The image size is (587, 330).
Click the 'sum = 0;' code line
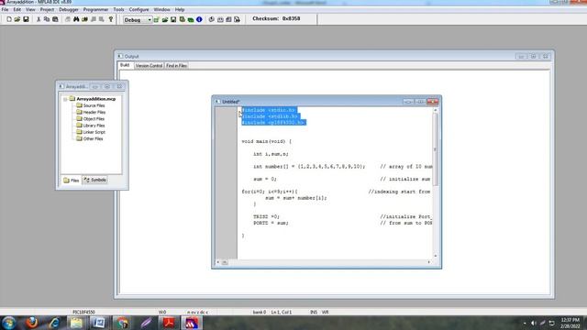[265, 179]
